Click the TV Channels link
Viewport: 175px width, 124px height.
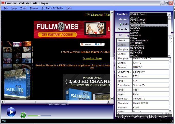[x=94, y=15]
